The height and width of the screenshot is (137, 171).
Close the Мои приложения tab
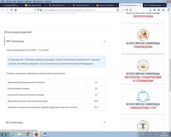coord(45,5)
